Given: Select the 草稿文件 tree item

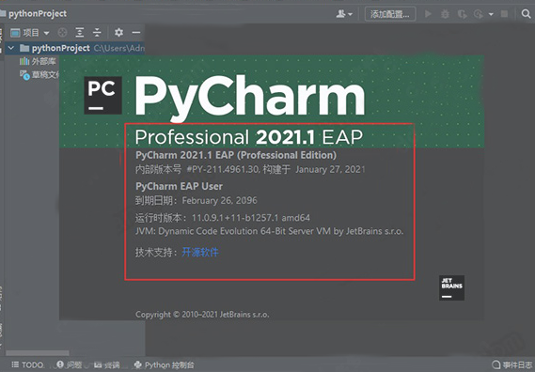Looking at the screenshot, I should pyautogui.click(x=39, y=74).
